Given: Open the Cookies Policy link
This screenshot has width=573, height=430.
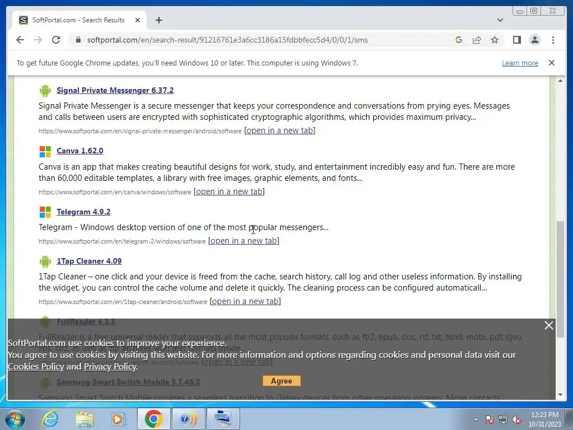Looking at the screenshot, I should pos(36,366).
